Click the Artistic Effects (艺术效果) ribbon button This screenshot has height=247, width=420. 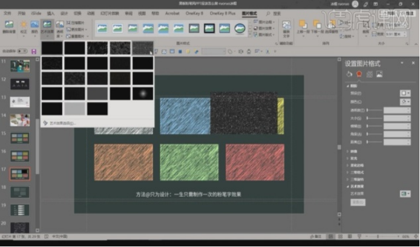[x=47, y=28]
